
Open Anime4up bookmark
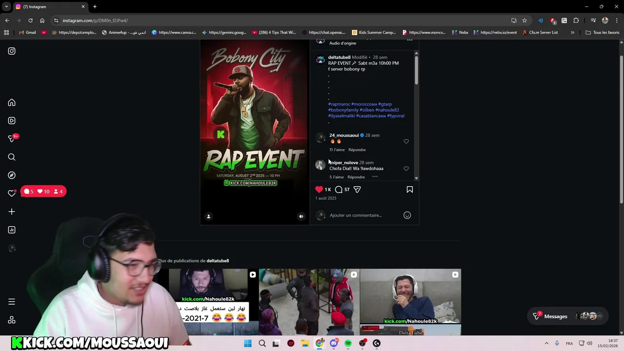click(x=124, y=32)
